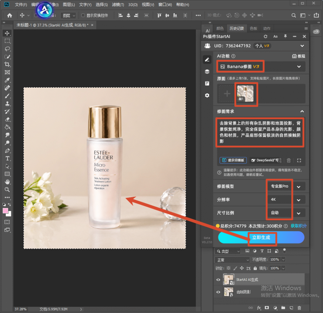This screenshot has height=313, width=323.
Task: Delete layer using layers panel trash
Action: [299, 308]
